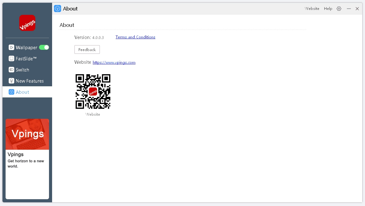
Task: Open Help from the title bar
Action: tap(328, 9)
